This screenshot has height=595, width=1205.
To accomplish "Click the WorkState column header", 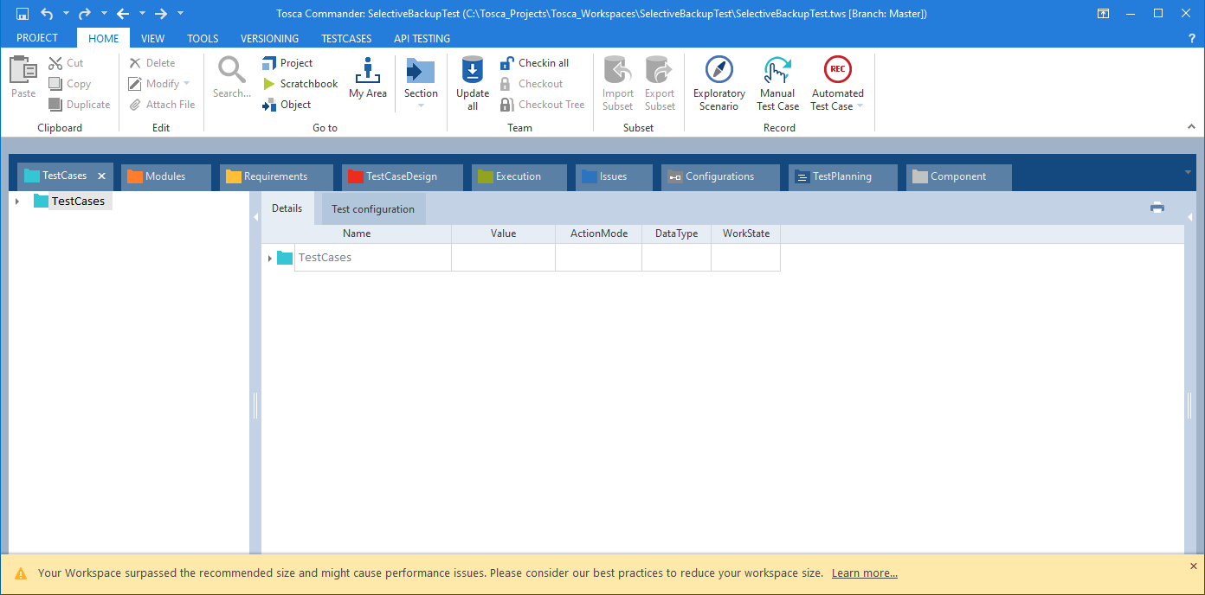I will point(746,234).
